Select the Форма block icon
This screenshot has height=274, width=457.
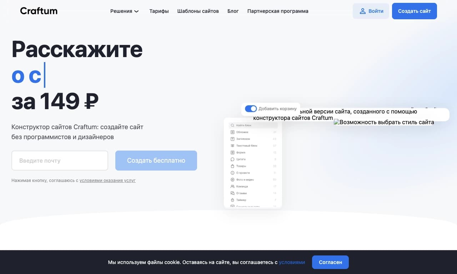232,153
